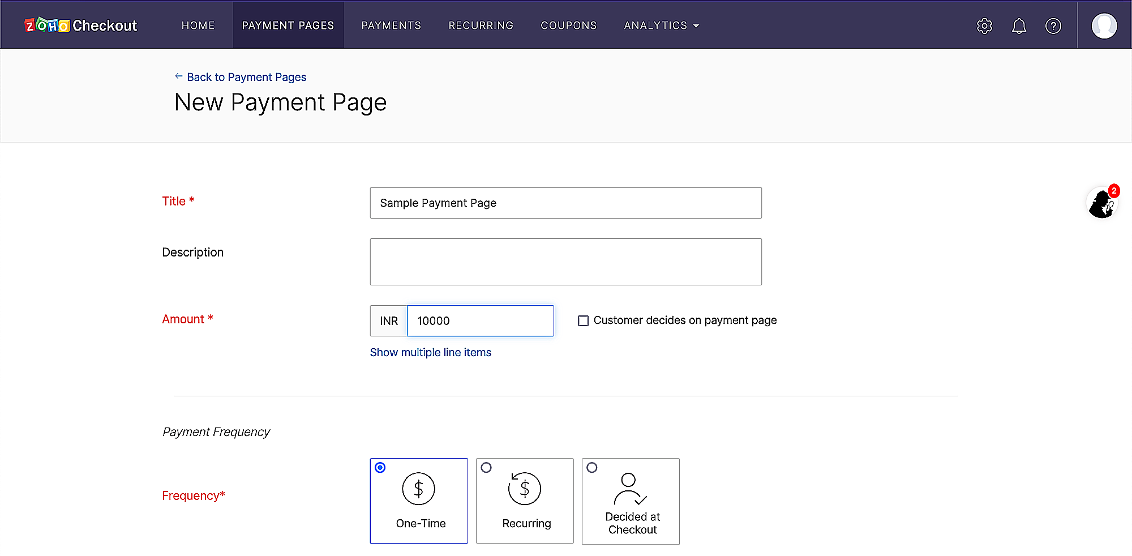
Task: Click the help question mark icon
Action: coord(1053,26)
